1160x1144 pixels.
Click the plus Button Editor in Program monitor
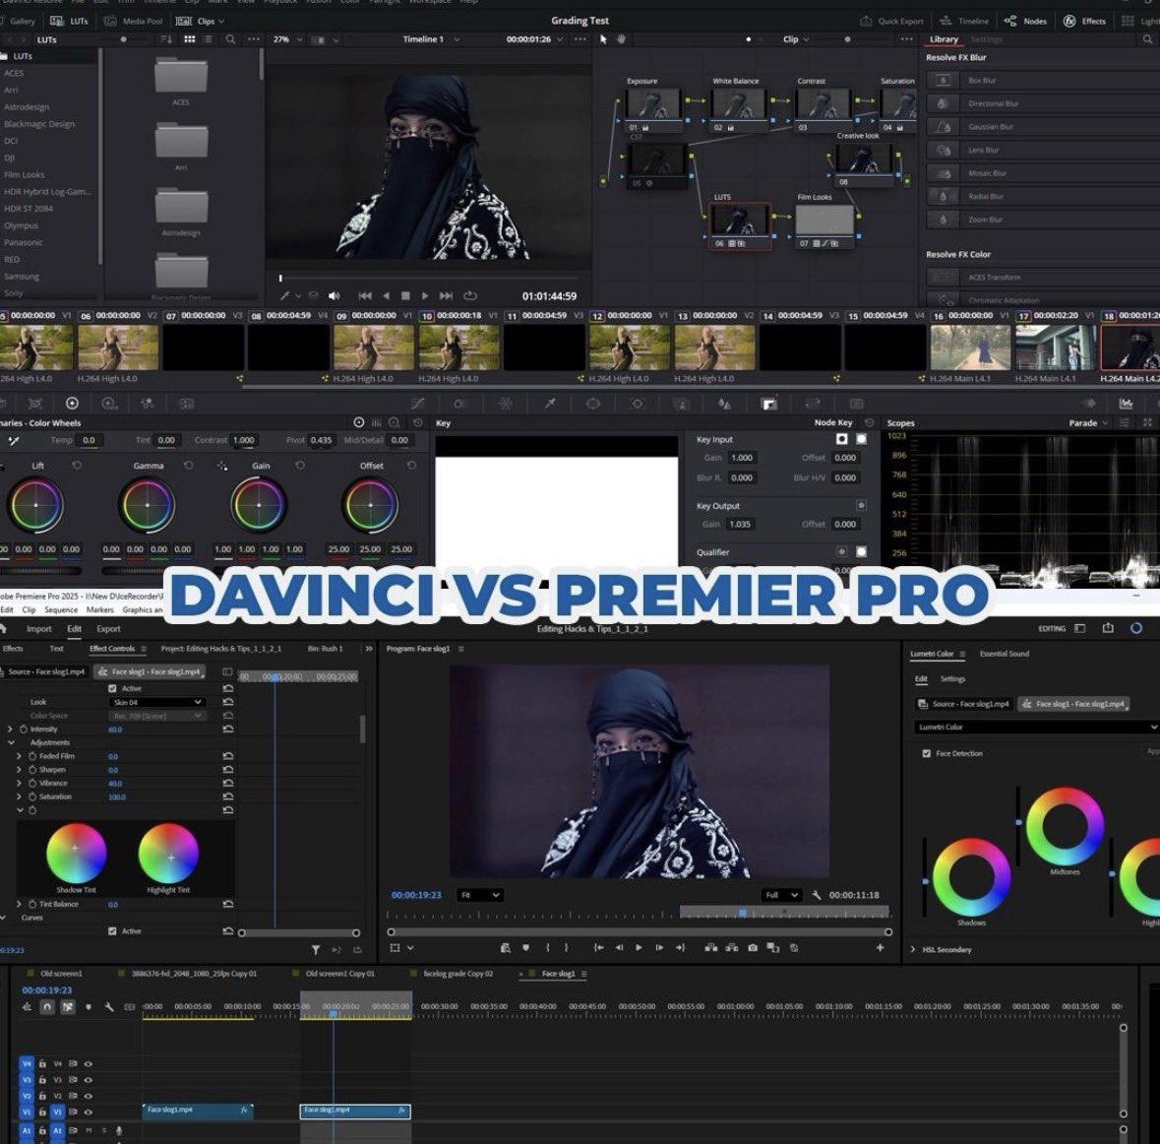coord(880,948)
